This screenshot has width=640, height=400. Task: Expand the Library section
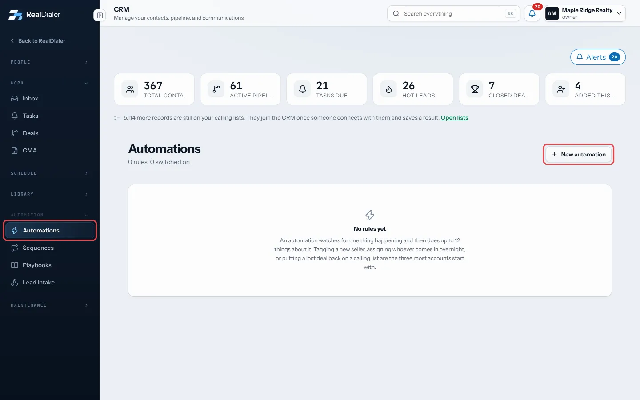point(50,194)
